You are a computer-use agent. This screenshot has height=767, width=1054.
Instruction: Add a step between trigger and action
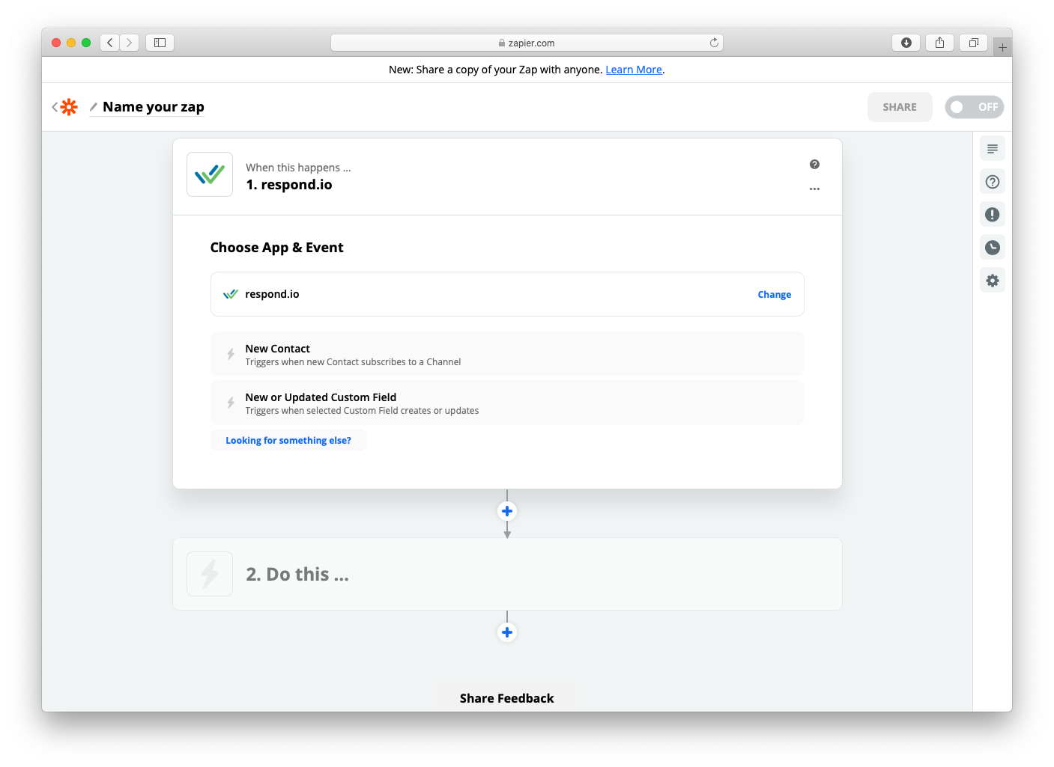(507, 511)
